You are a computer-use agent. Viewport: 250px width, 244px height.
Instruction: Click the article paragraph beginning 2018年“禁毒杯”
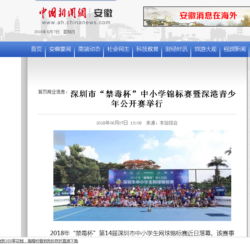142,233
